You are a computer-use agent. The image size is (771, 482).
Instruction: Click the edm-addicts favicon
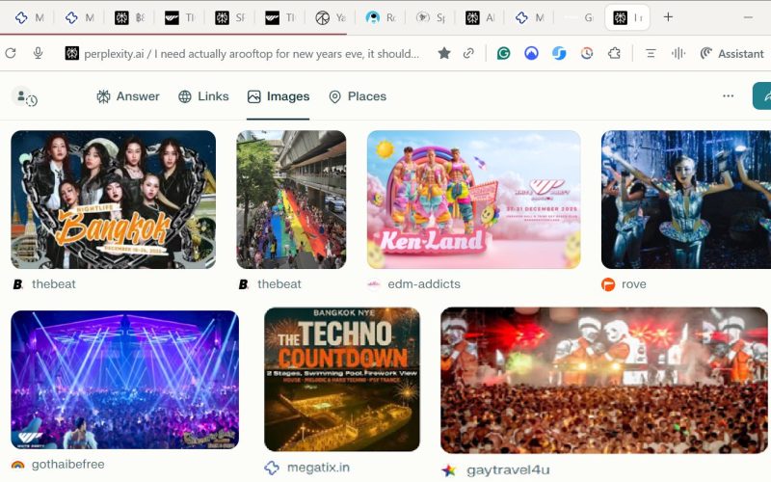tap(374, 284)
